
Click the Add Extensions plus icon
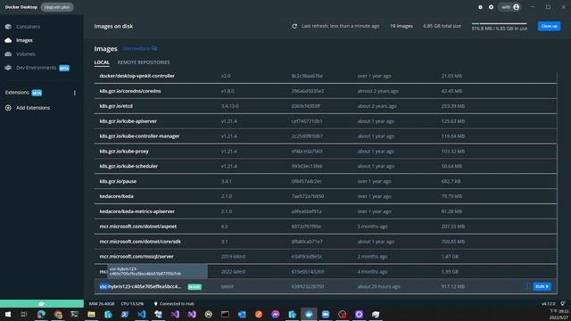tap(8, 108)
